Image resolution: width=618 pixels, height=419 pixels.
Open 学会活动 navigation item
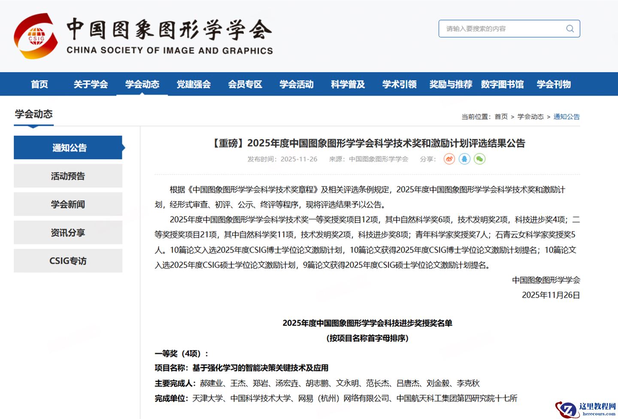(x=297, y=84)
